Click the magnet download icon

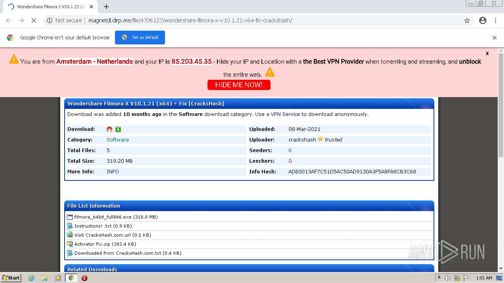point(109,129)
